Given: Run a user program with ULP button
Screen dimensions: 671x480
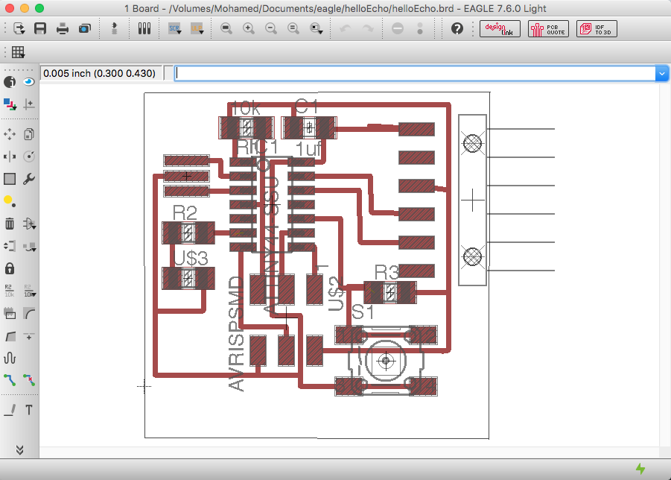Looking at the screenshot, I should pos(197,28).
